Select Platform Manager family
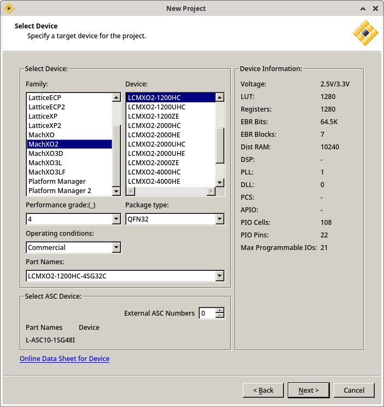 [x=69, y=182]
